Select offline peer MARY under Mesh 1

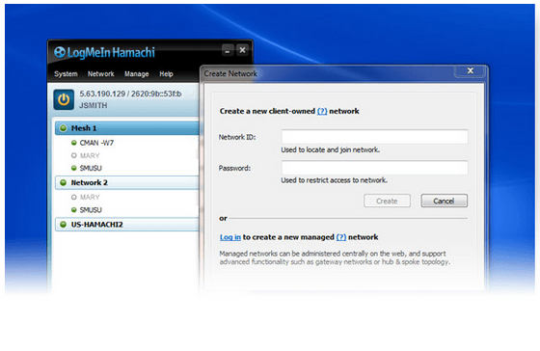point(90,155)
